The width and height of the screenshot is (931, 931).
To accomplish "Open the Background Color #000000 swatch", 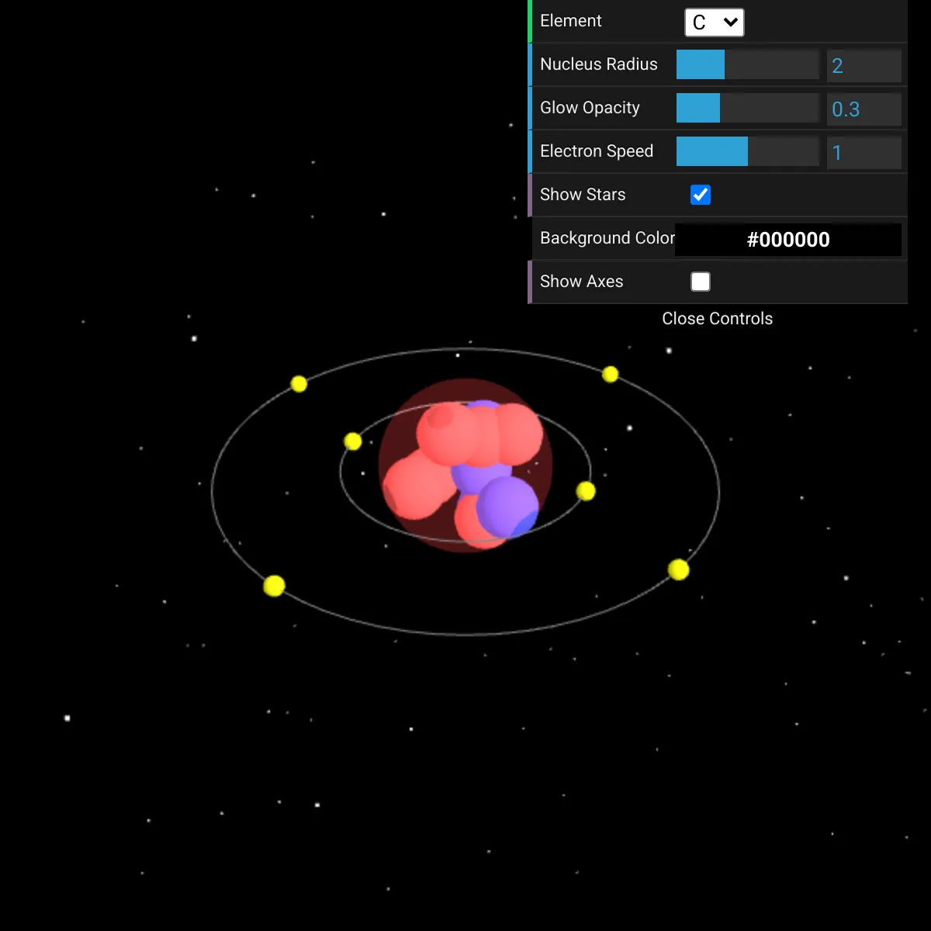I will [787, 239].
